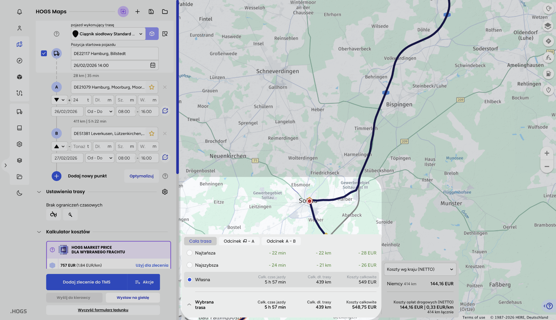Toggle dark mode moon icon

19,193
